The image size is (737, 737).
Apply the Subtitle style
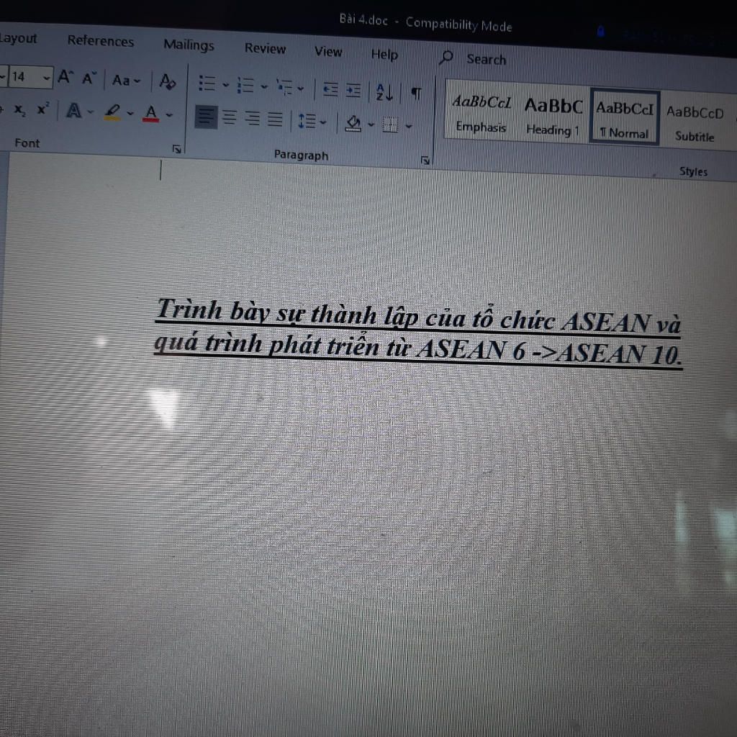pyautogui.click(x=695, y=124)
